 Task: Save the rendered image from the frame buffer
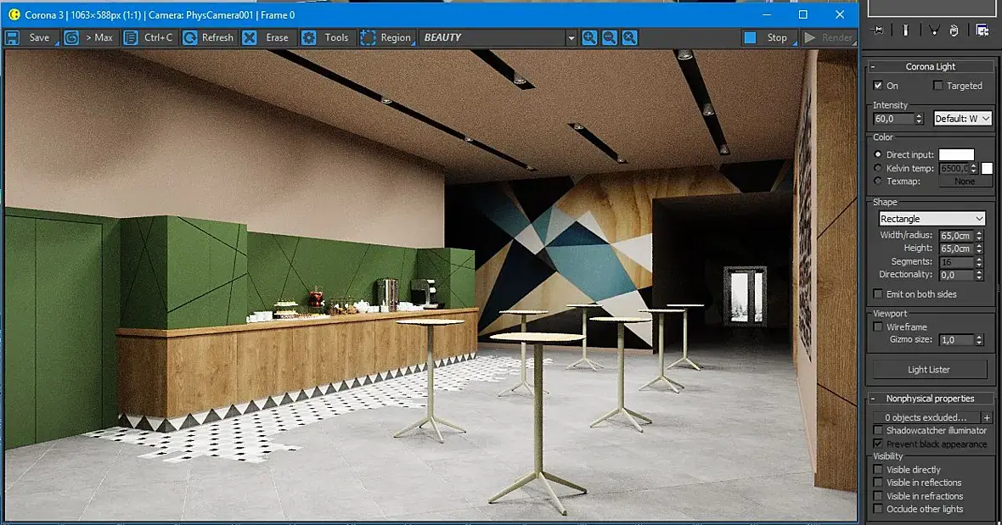(x=31, y=37)
